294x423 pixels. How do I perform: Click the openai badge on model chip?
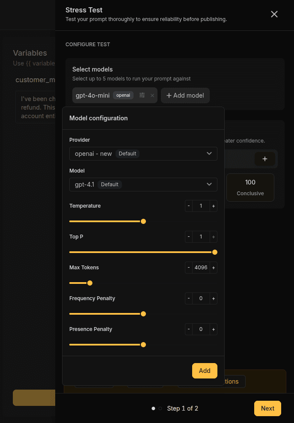(123, 95)
